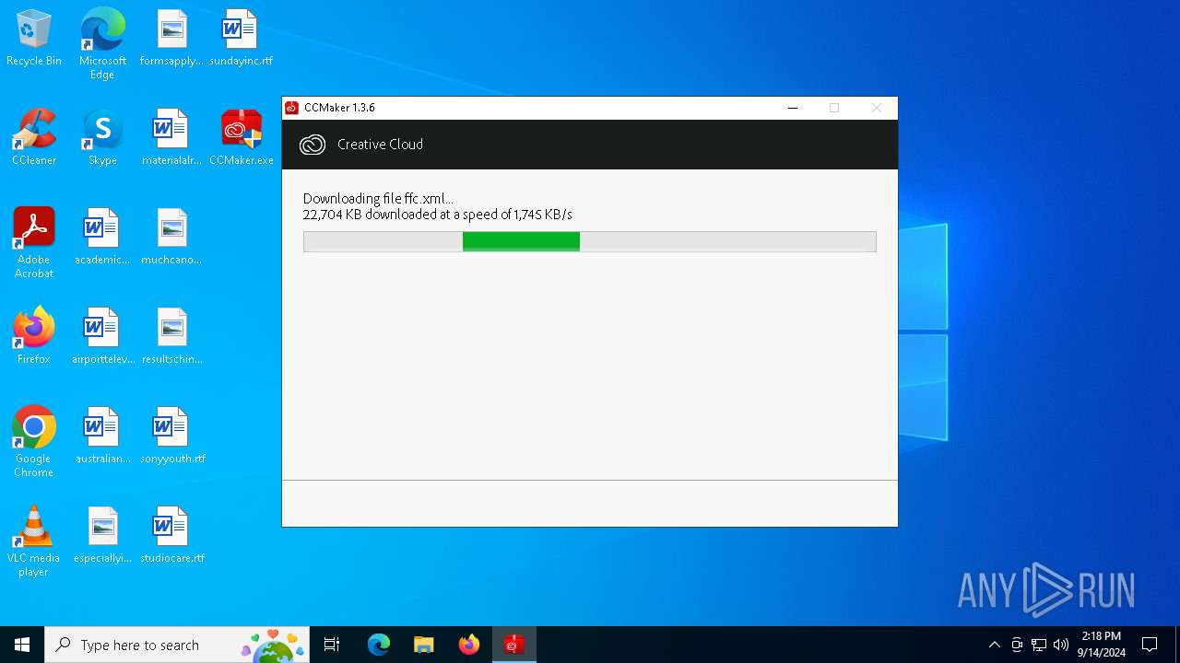The image size is (1180, 663).
Task: Click the 'CCMaker 1.3.6' window title
Action: pos(339,108)
